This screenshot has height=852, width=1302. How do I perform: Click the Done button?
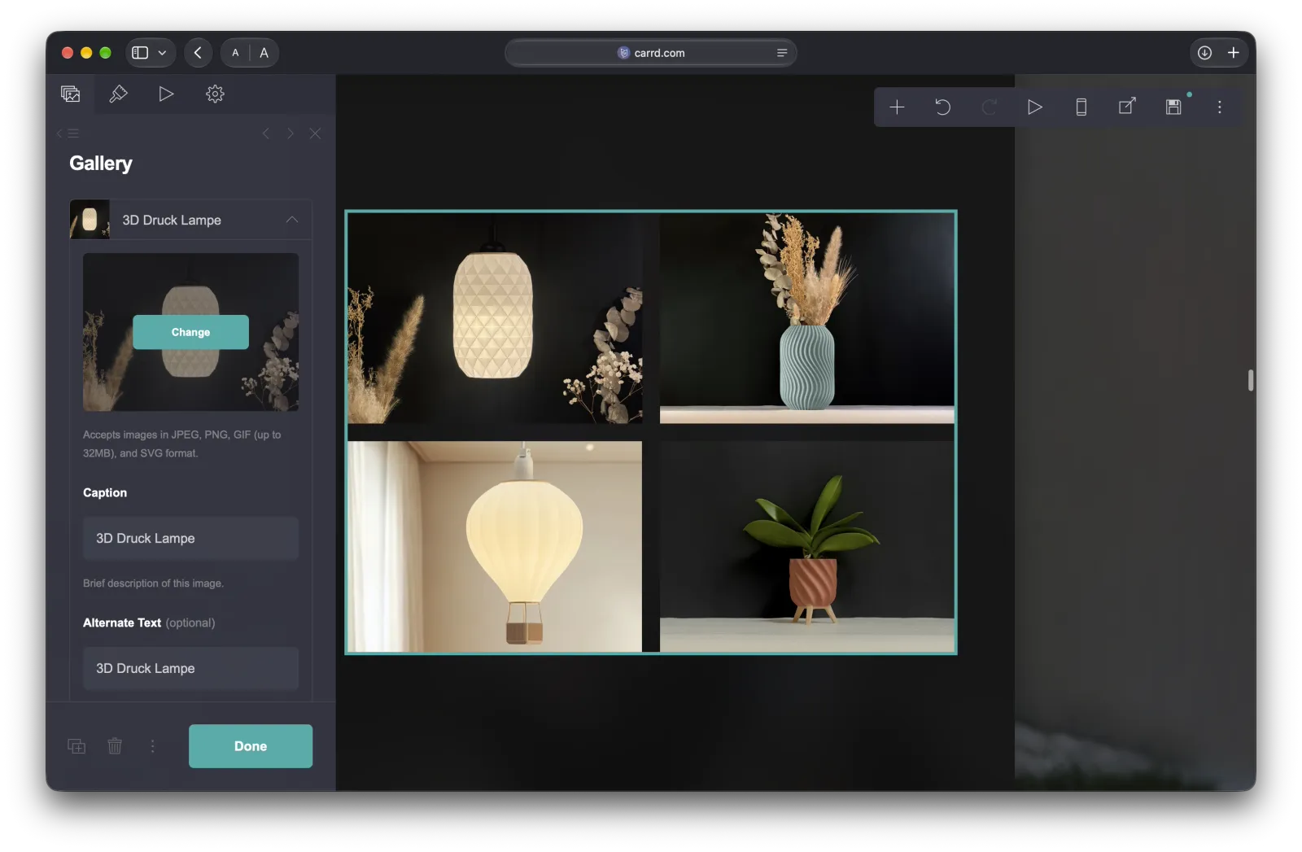[251, 746]
